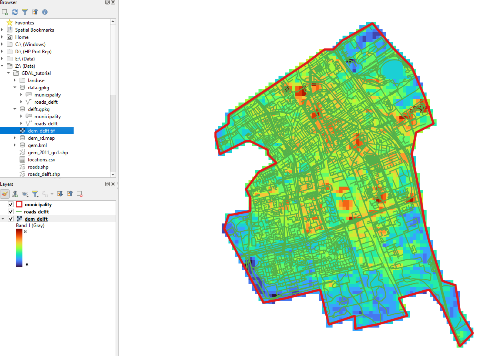Image resolution: width=483 pixels, height=356 pixels.
Task: Select locations.csv in Browser tree
Action: [x=41, y=160]
